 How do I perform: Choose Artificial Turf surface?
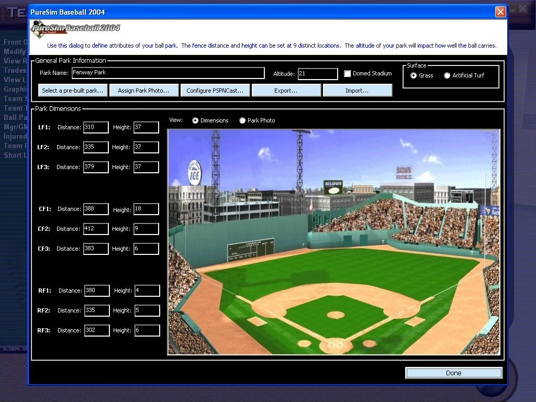click(x=447, y=75)
